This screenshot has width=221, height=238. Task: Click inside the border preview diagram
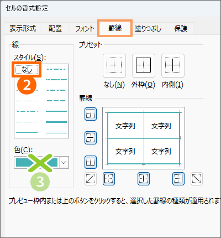[144, 138]
